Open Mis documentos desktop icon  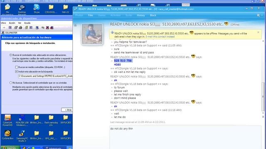(x=7, y=10)
